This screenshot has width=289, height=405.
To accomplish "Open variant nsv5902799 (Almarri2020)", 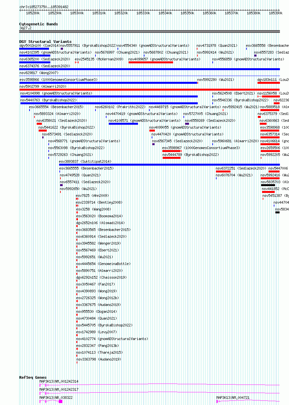I will [x=43, y=86].
